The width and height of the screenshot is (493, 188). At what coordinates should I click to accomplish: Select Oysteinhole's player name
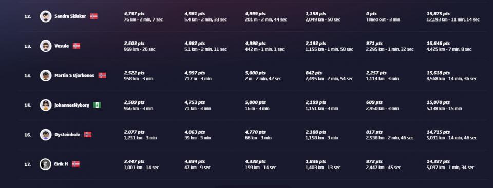coord(67,135)
